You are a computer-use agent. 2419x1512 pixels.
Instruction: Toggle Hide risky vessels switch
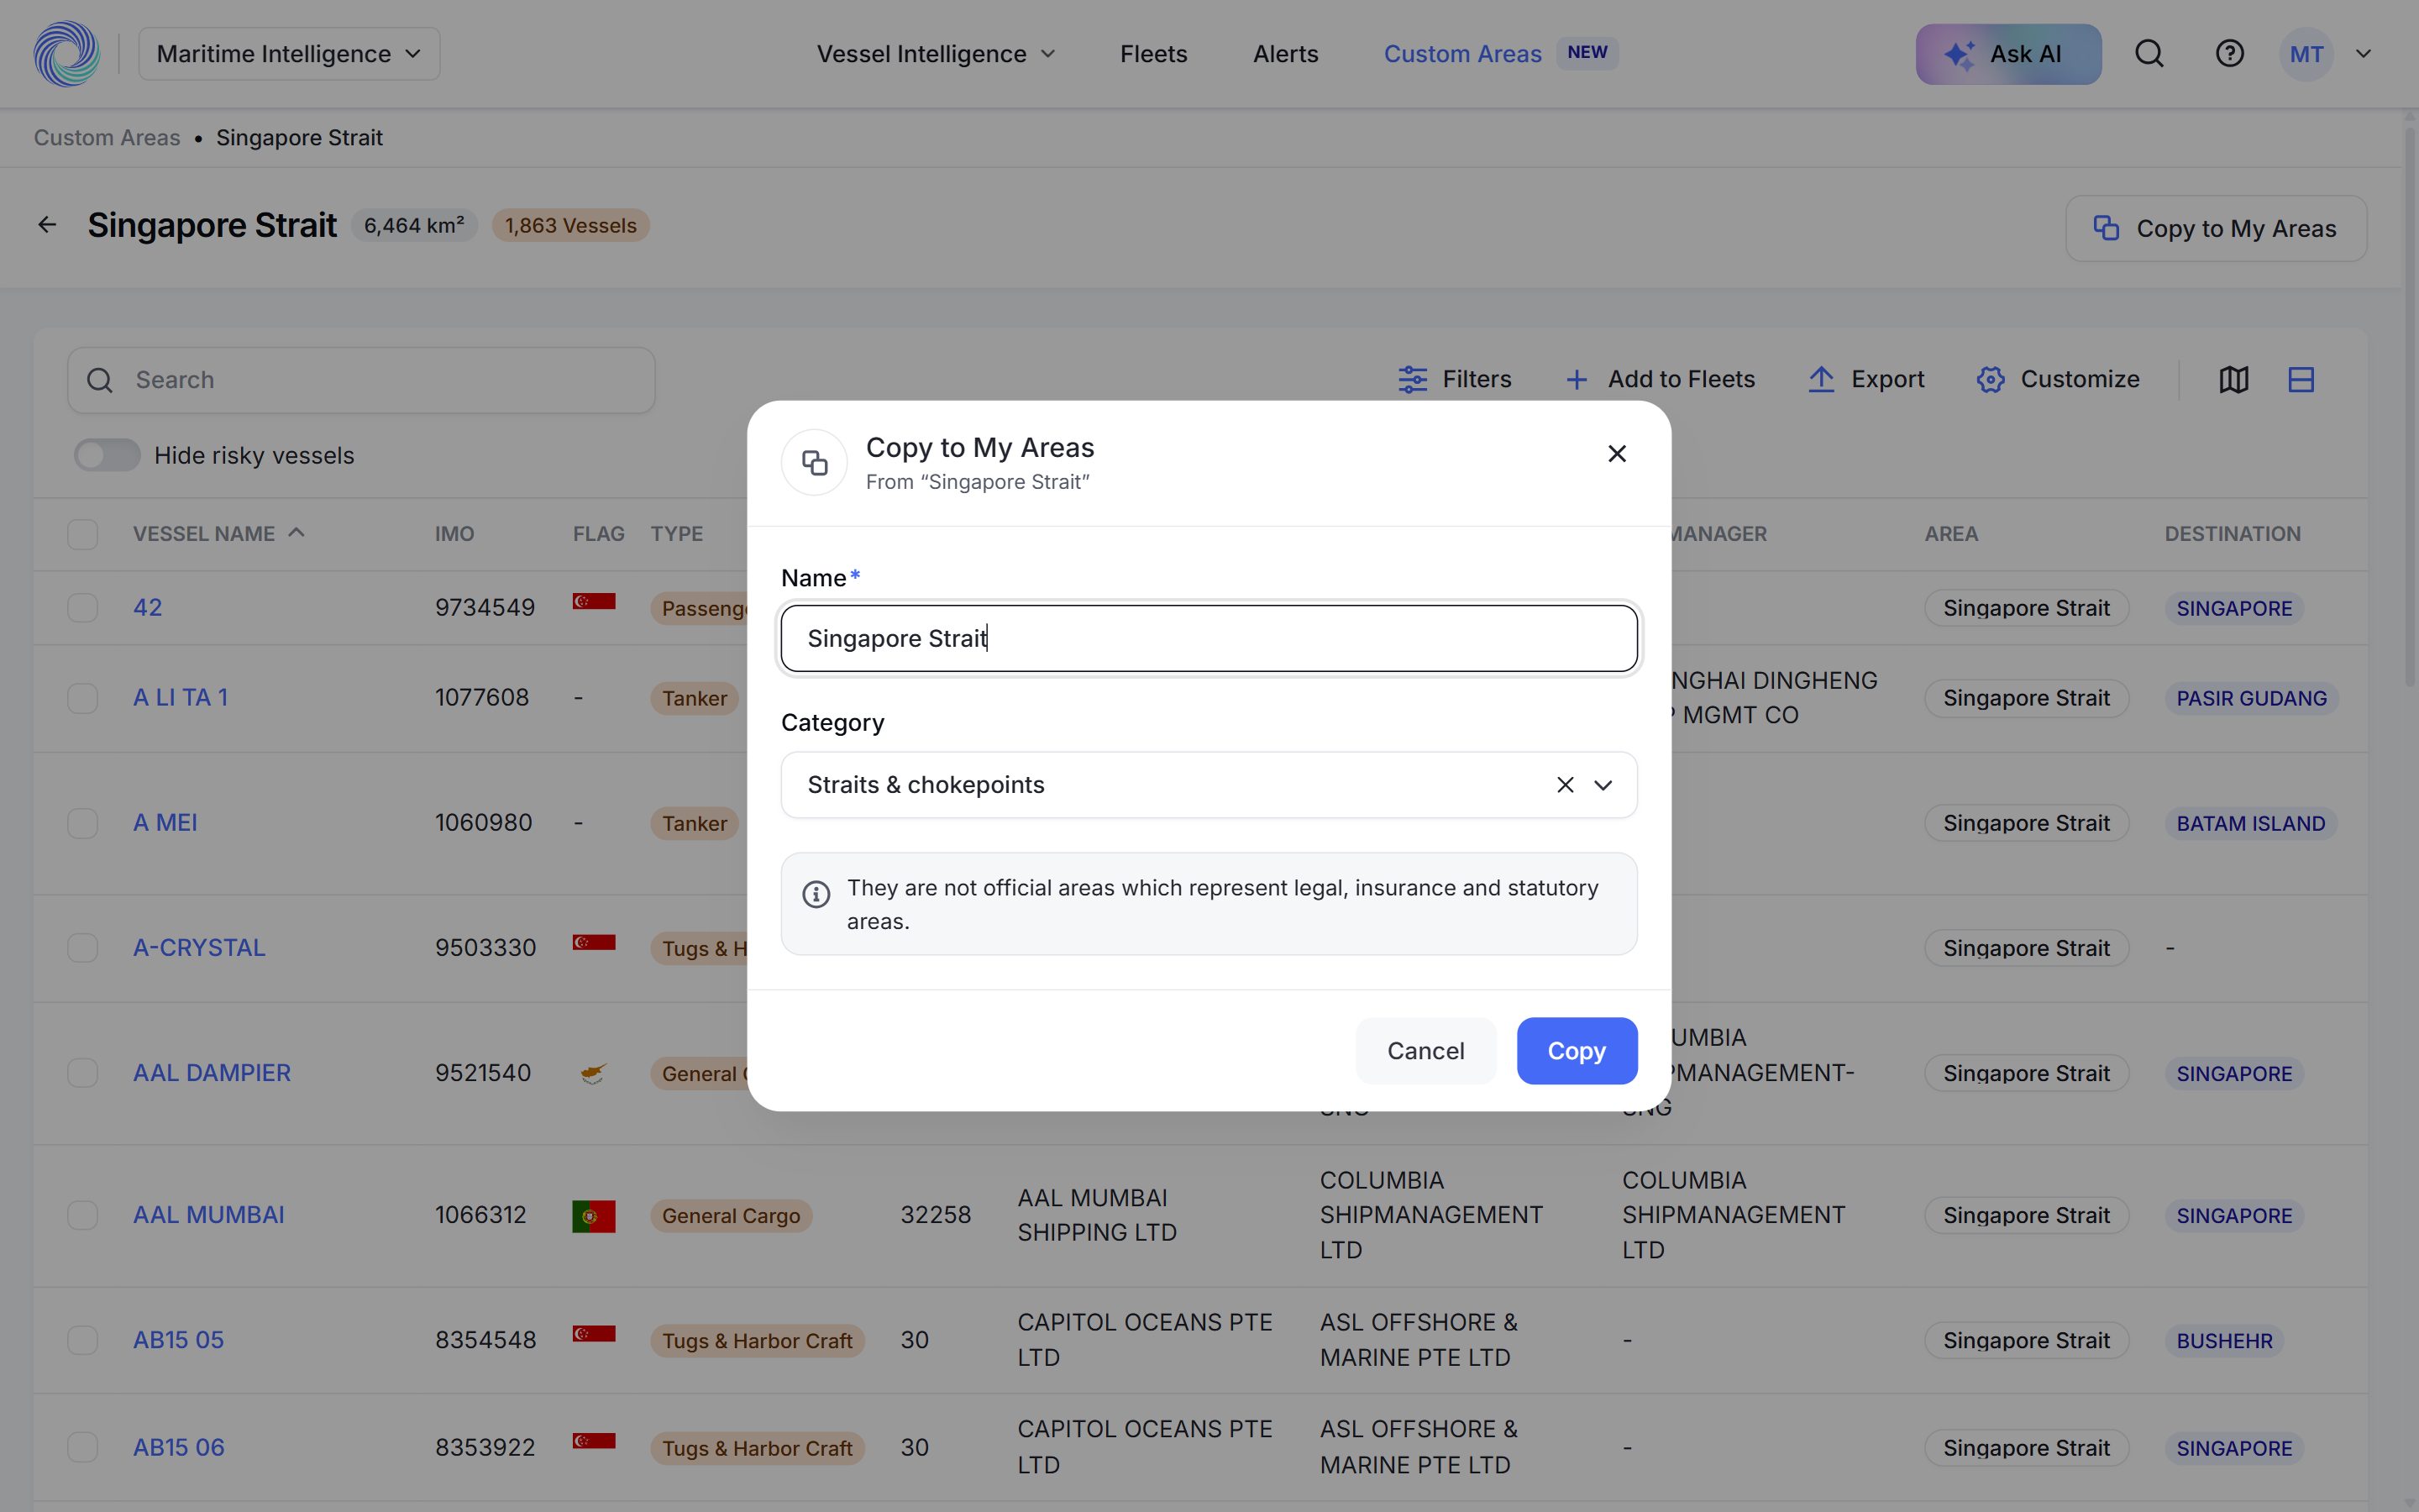(107, 455)
